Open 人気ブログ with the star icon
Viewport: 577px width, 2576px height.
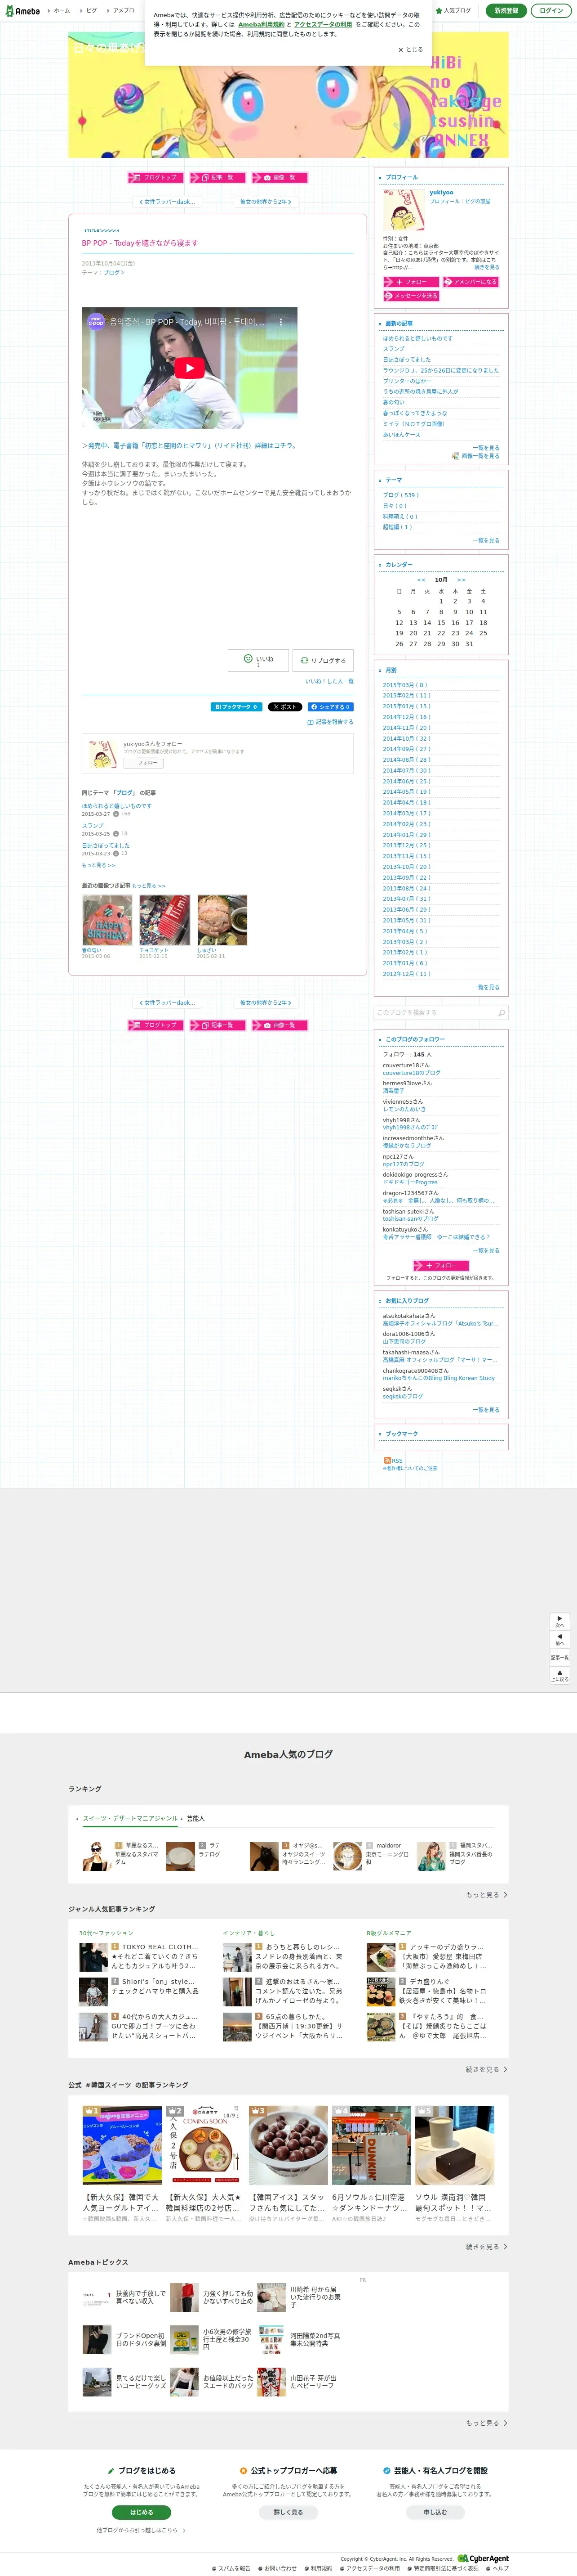coord(454,11)
